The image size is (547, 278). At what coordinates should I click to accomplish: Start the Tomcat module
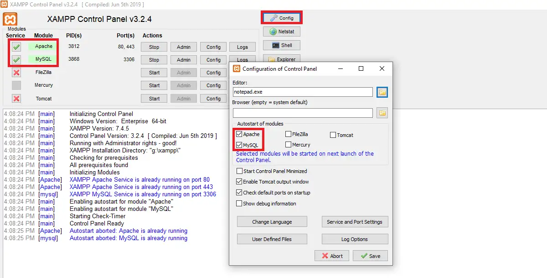click(x=154, y=99)
